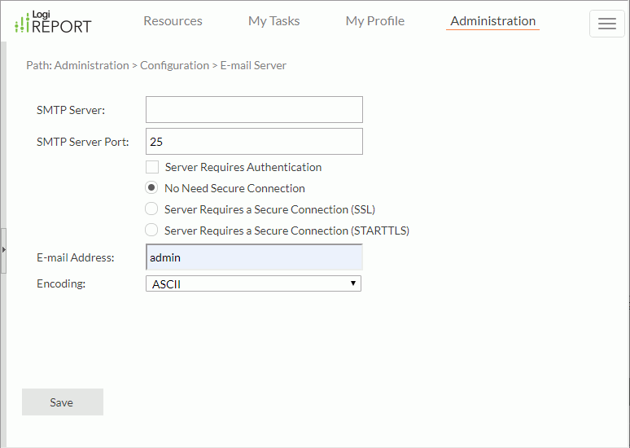630x448 pixels.
Task: Select No Need Secure Connection option
Action: pos(151,188)
